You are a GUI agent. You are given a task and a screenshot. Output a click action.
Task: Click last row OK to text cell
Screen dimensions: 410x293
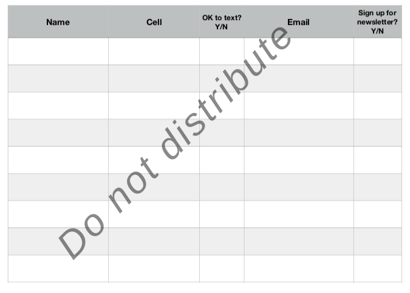click(222, 269)
